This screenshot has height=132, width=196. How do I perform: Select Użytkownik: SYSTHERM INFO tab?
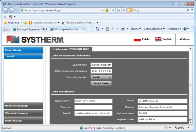[71, 49]
